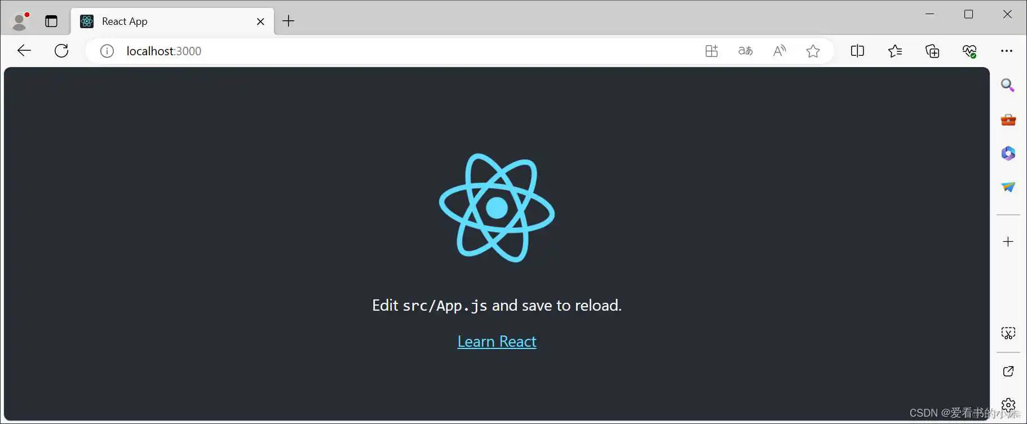Open the Learn React link
Screen dimensions: 1027x424
pos(497,342)
